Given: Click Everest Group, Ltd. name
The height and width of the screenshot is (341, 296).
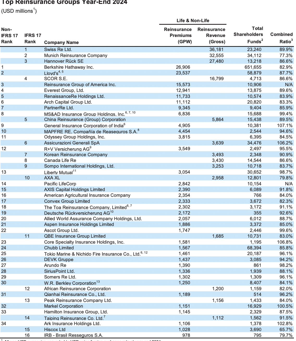Looking at the screenshot, I should coord(64,90).
